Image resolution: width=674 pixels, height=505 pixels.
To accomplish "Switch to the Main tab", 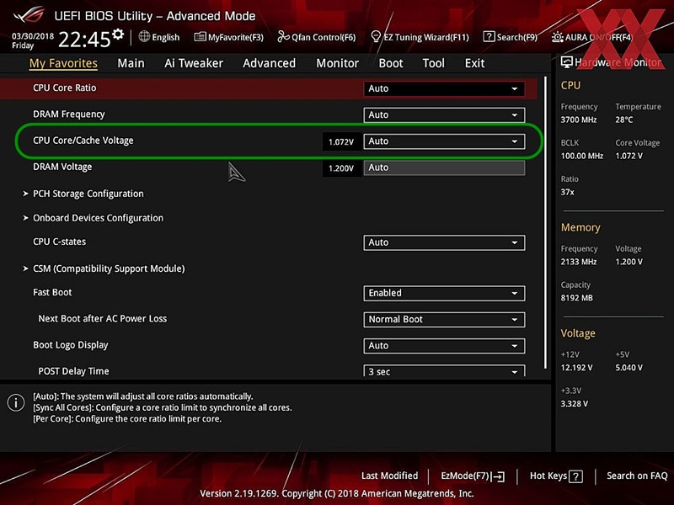I will (131, 63).
